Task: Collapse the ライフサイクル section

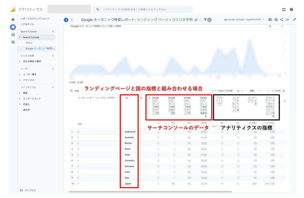Action: (x=53, y=87)
